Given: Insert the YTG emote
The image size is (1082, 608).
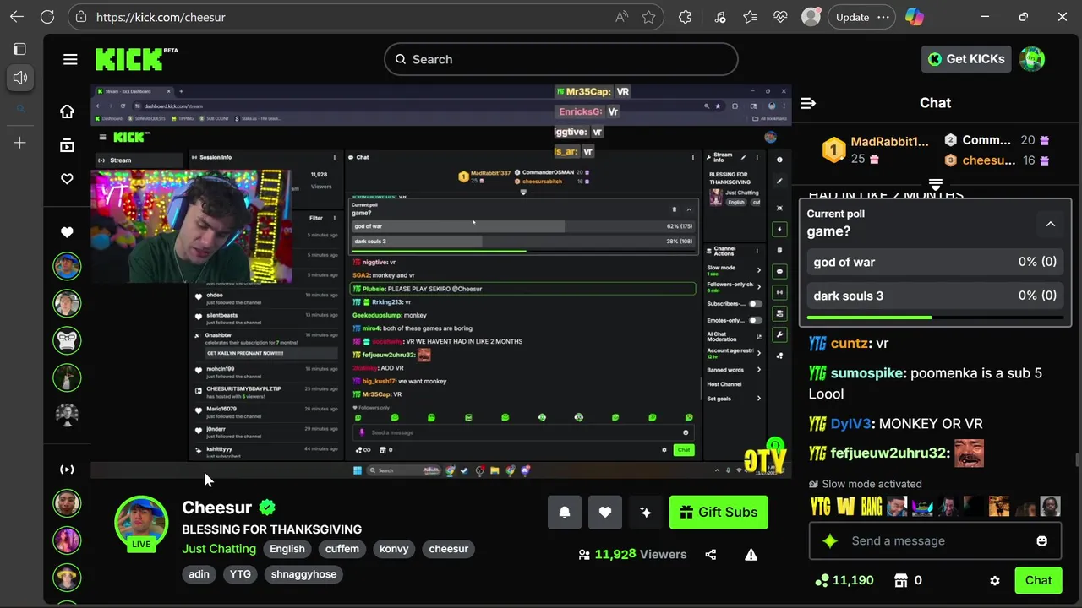Looking at the screenshot, I should pos(820,507).
